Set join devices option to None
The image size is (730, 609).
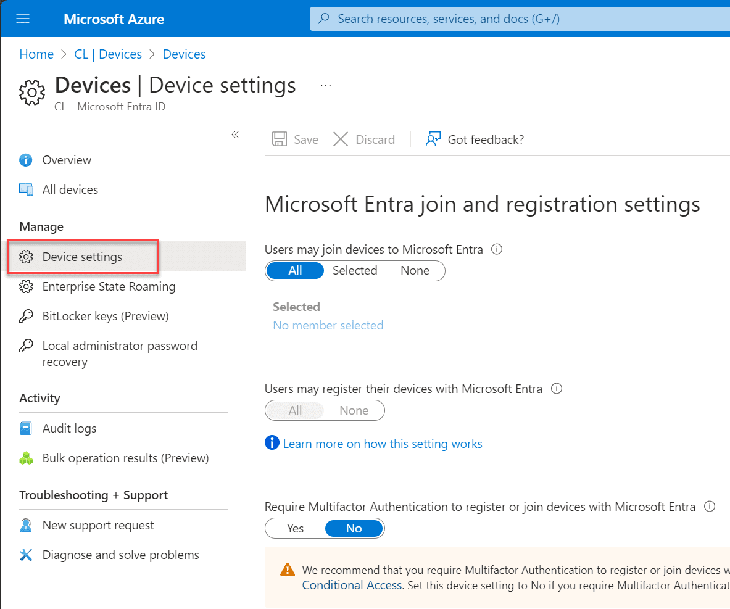pos(415,270)
